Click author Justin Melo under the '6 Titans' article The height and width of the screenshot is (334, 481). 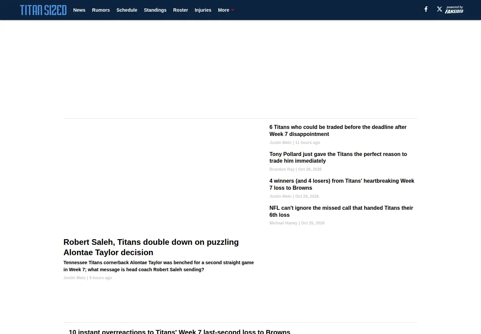pyautogui.click(x=281, y=143)
